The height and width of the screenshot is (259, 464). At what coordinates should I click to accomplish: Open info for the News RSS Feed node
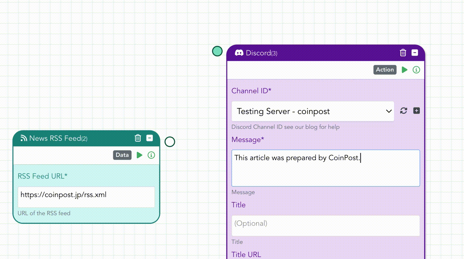tap(151, 155)
